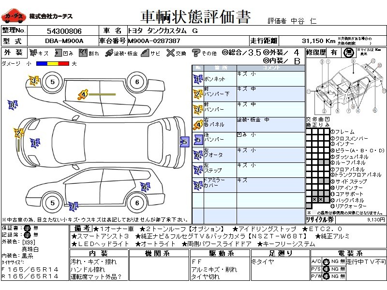Click the number icon in the 右各パネル row

click(198, 125)
